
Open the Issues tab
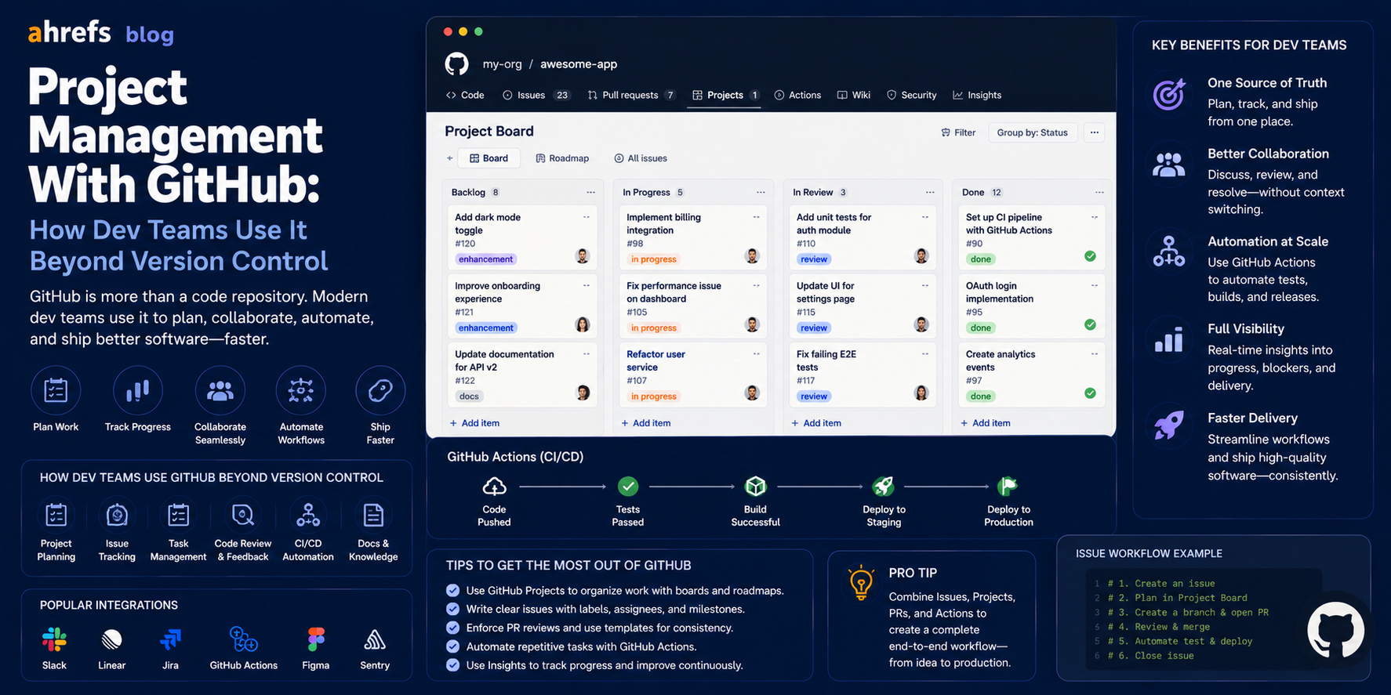pos(536,95)
